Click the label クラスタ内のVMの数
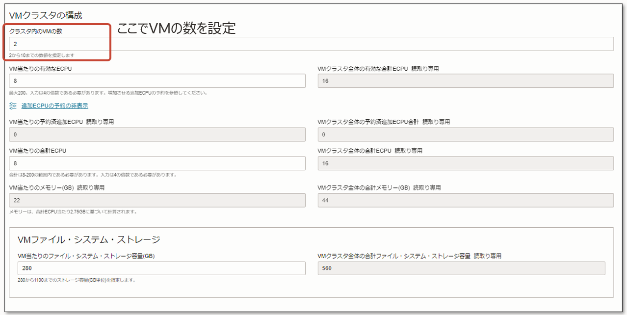This screenshot has height=315, width=627. pos(35,31)
